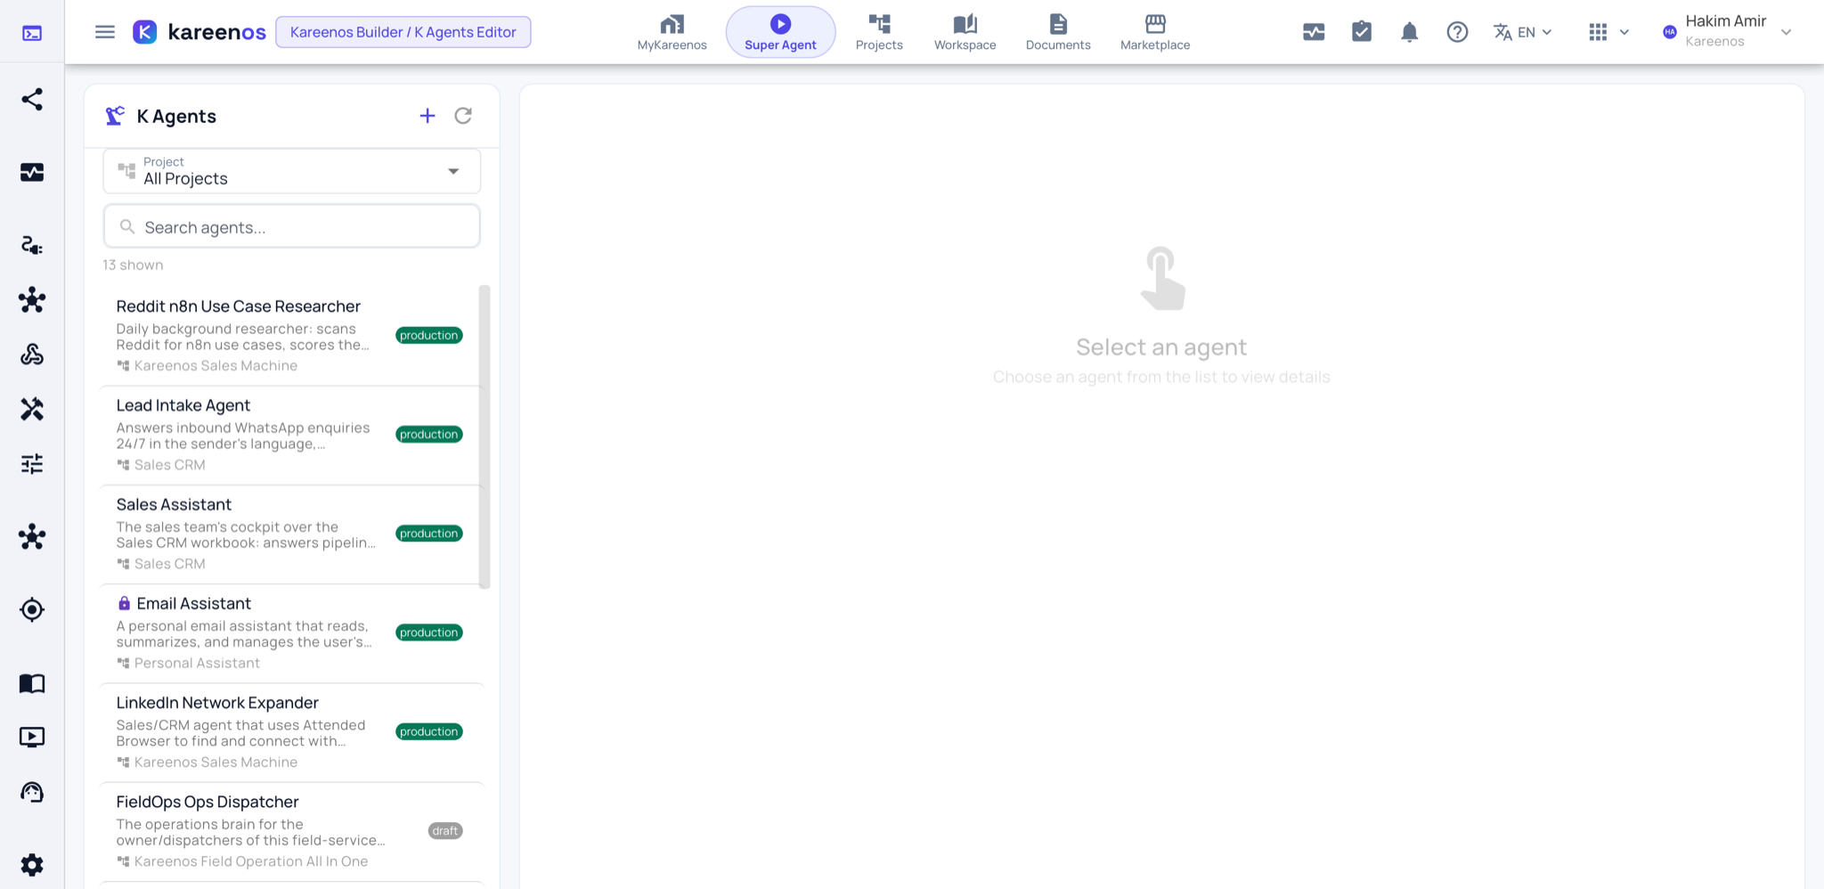Click the lock icon on Email Assistant
The width and height of the screenshot is (1824, 889).
coord(124,604)
